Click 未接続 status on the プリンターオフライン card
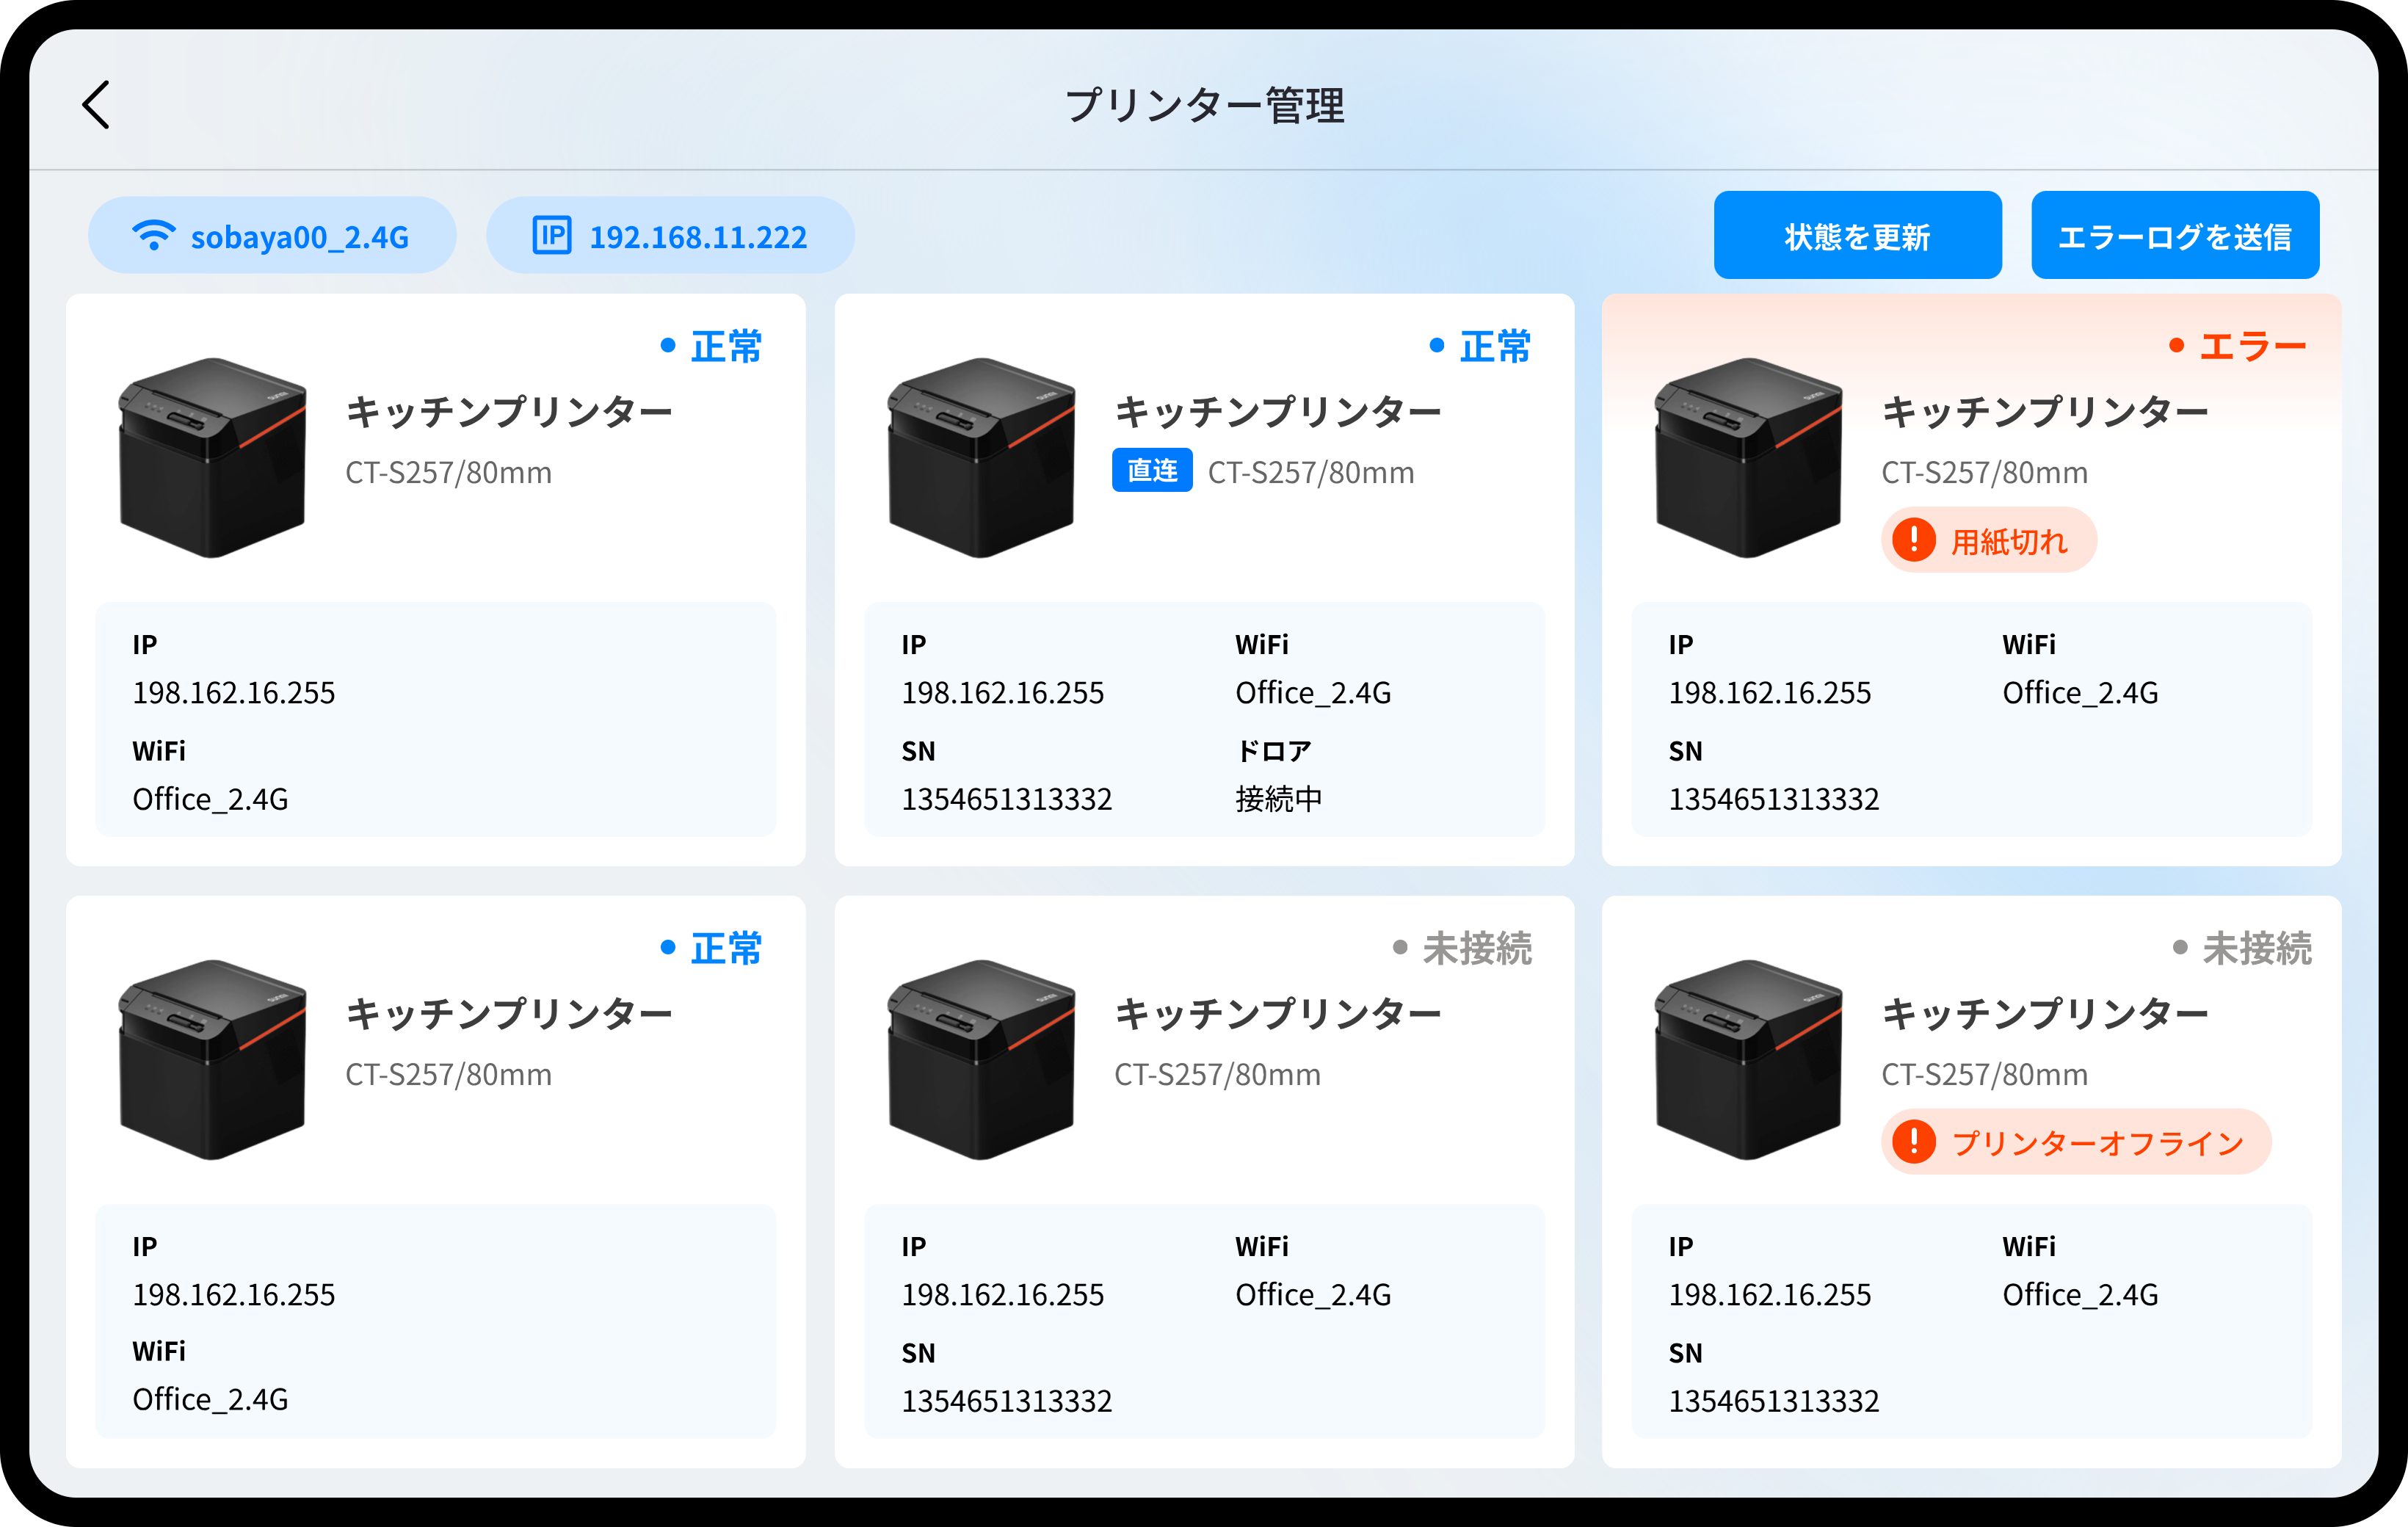The height and width of the screenshot is (1527, 2408). (2257, 948)
